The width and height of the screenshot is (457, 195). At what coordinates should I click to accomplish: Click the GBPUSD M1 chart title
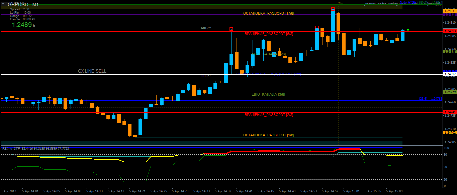click(x=23, y=5)
